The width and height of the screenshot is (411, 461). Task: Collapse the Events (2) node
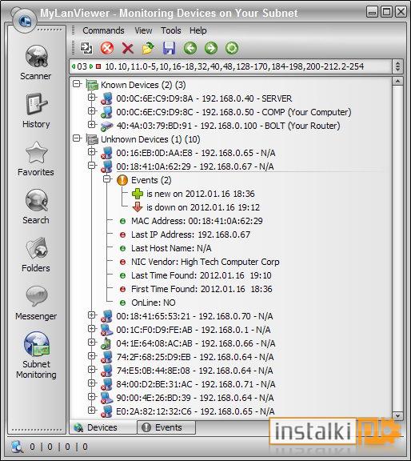point(107,178)
